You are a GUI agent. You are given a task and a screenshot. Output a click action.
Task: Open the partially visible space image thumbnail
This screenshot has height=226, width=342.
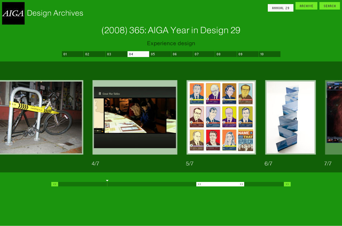point(333,117)
